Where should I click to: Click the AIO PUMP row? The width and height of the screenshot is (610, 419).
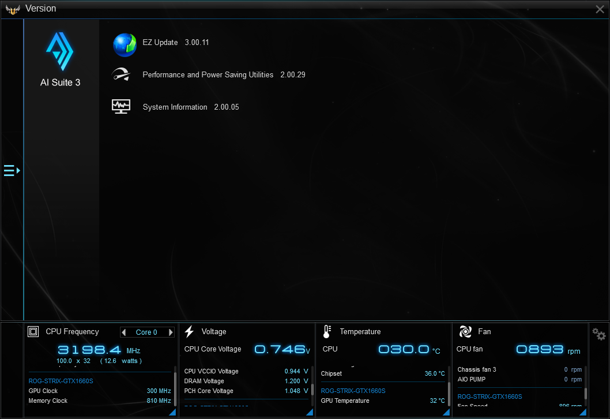(x=519, y=379)
